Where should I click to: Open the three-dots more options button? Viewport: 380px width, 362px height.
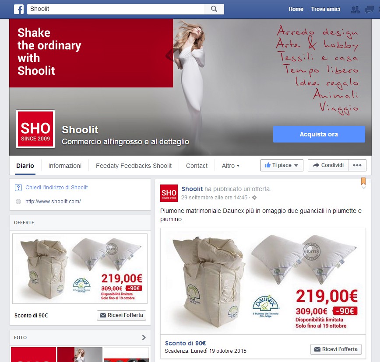pos(357,165)
